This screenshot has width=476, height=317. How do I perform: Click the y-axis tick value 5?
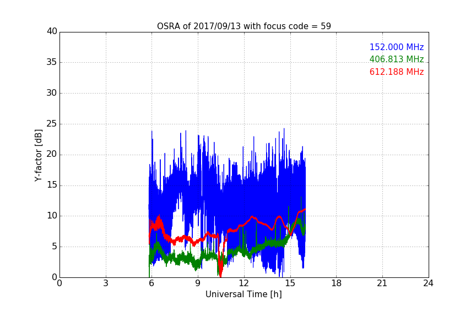pyautogui.click(x=55, y=247)
